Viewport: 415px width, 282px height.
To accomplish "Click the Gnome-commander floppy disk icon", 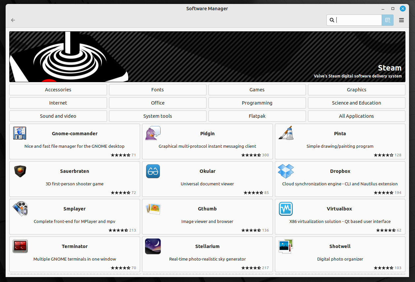I will (x=19, y=133).
